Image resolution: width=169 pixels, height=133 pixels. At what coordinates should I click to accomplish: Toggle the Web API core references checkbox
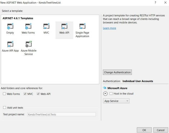[x=38, y=94]
